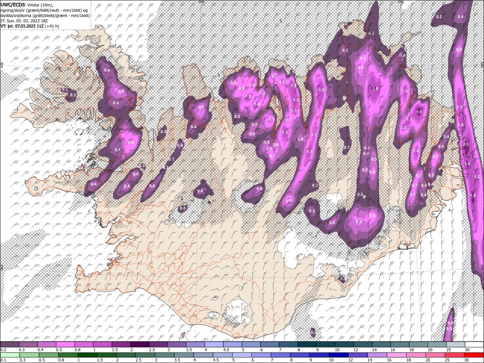484x363 pixels.
Task: Choose the 14 lilac rain-scale swatch
Action: [377, 355]
